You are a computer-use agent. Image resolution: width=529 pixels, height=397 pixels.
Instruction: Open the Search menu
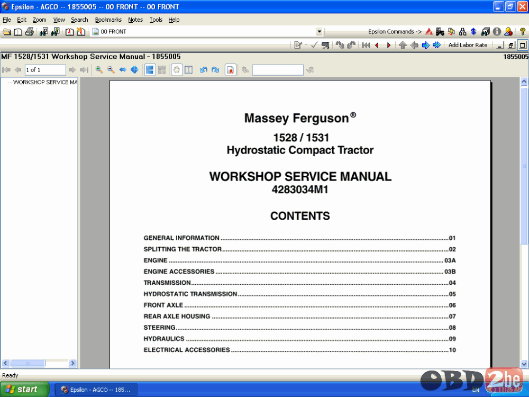pyautogui.click(x=79, y=20)
